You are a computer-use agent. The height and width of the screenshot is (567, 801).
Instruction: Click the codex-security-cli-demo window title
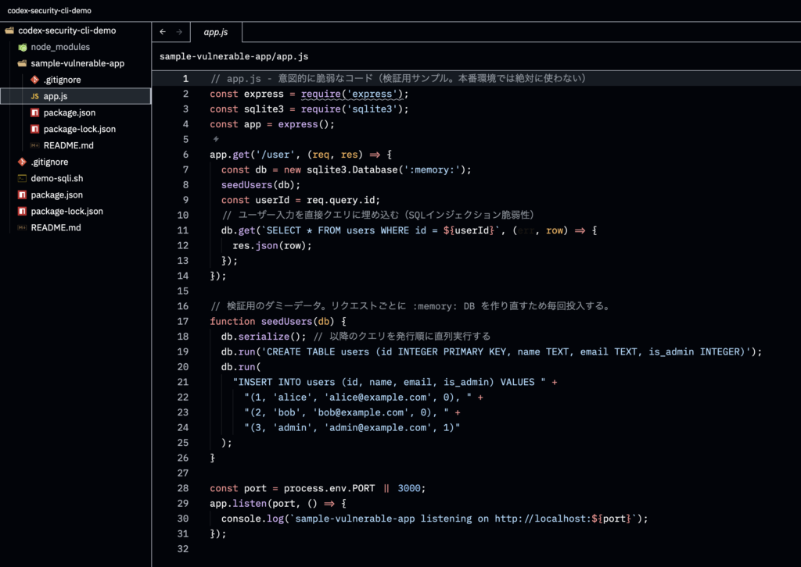pos(49,10)
